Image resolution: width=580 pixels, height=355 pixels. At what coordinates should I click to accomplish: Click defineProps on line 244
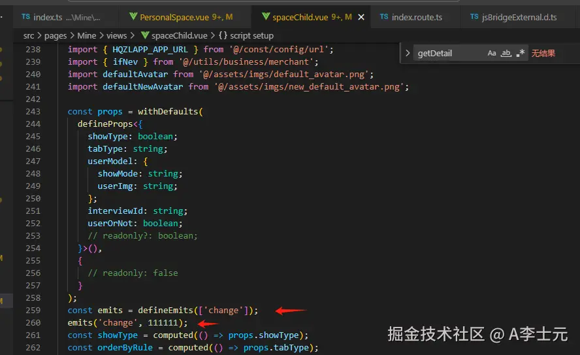[x=105, y=124]
